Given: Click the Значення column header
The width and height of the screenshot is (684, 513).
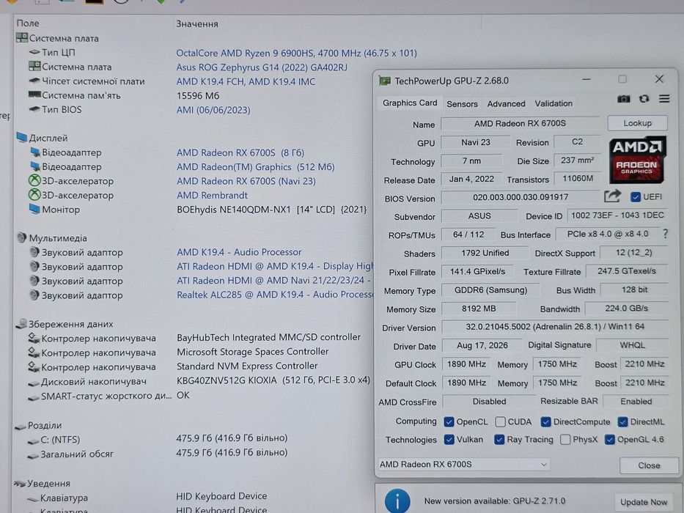Looking at the screenshot, I should click(x=197, y=23).
